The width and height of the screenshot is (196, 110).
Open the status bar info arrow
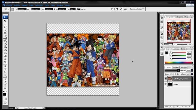[x=43, y=108]
